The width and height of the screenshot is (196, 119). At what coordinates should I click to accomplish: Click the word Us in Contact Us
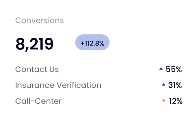[x=54, y=69]
